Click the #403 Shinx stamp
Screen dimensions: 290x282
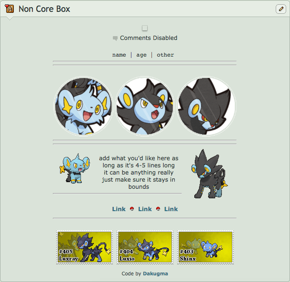point(206,247)
